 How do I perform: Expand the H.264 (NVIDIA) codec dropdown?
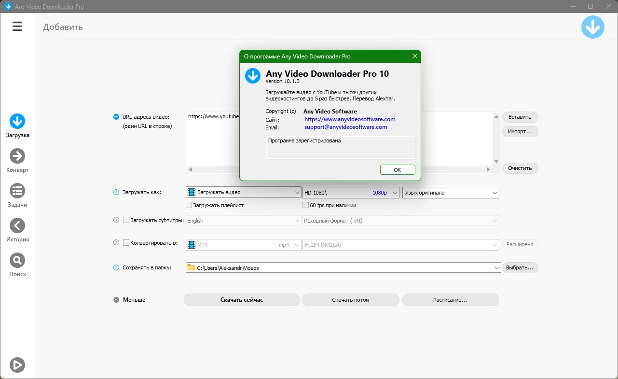point(401,245)
